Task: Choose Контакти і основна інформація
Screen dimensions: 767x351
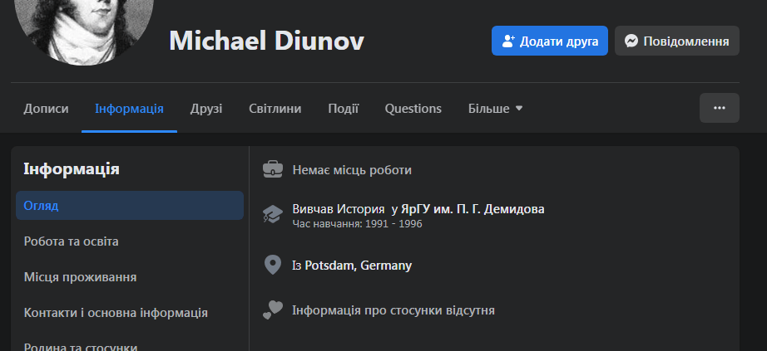Action: pos(116,313)
